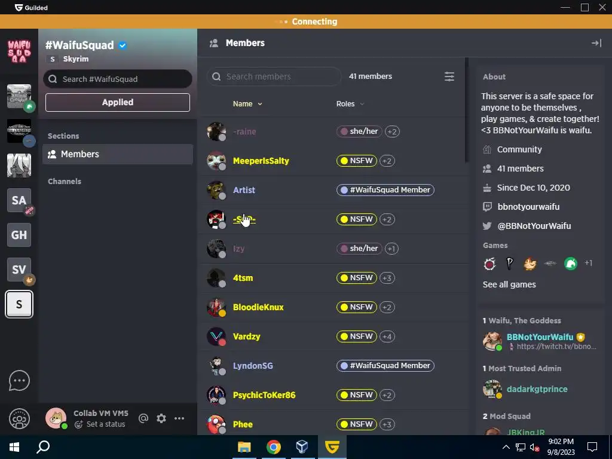612x459 pixels.
Task: Click the Sections heading
Action: coord(63,136)
